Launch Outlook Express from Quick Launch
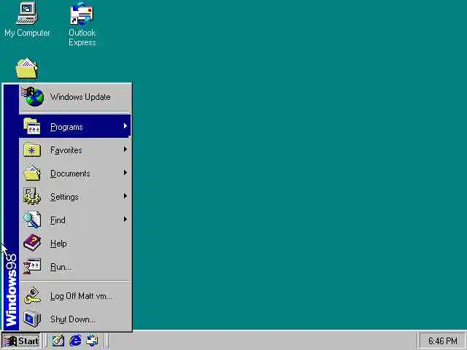This screenshot has height=350, width=467. click(x=92, y=341)
